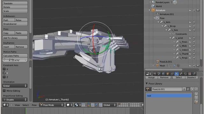Enable the rotate manipulator arc icon
204x114 pixels.
(x=97, y=105)
